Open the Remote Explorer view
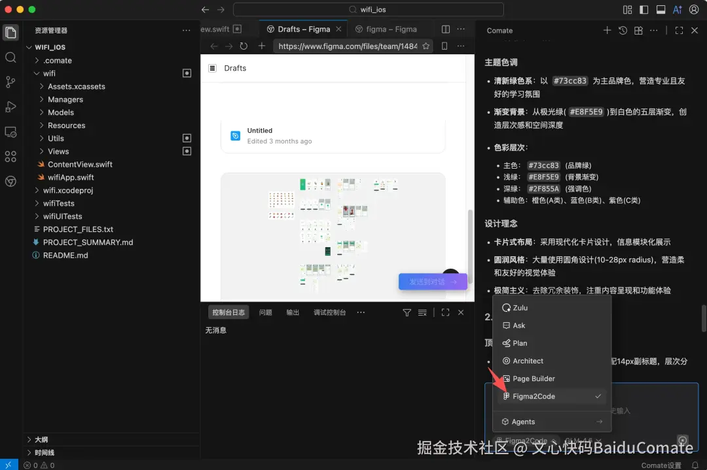Viewport: 707px width, 470px height. (x=11, y=132)
